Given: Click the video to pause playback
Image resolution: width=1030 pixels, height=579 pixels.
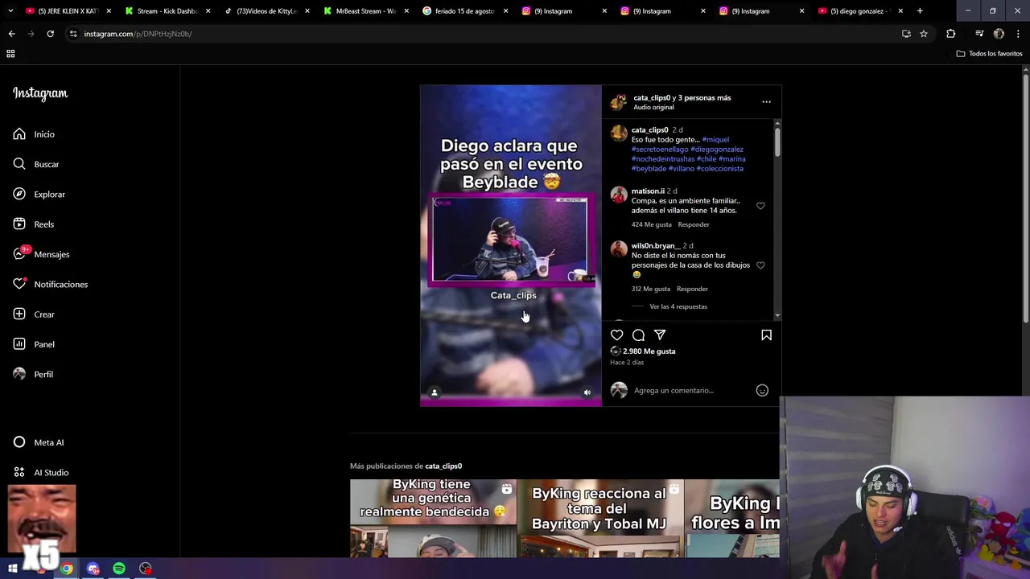Looking at the screenshot, I should point(510,245).
